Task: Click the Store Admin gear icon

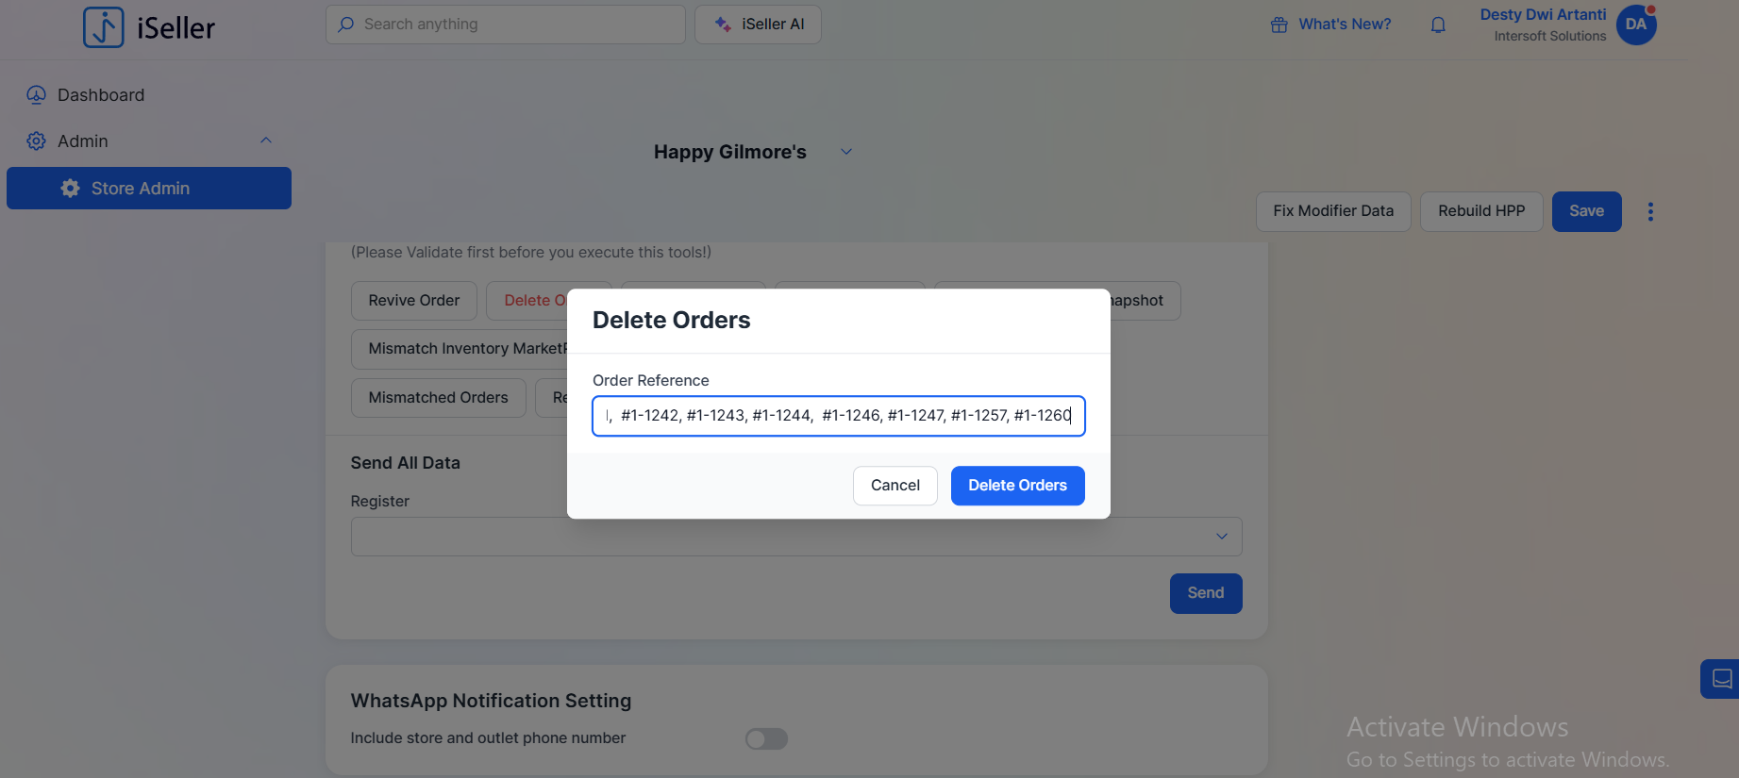Action: (x=70, y=189)
